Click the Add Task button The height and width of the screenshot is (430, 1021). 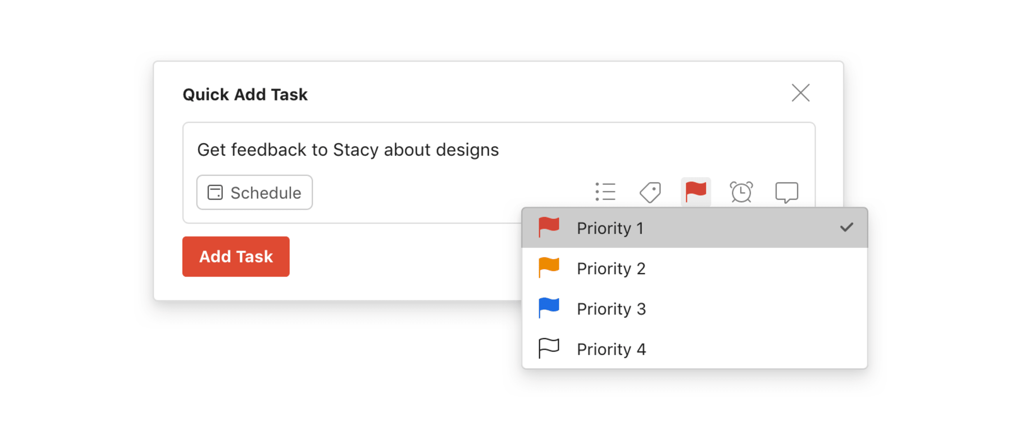tap(236, 256)
